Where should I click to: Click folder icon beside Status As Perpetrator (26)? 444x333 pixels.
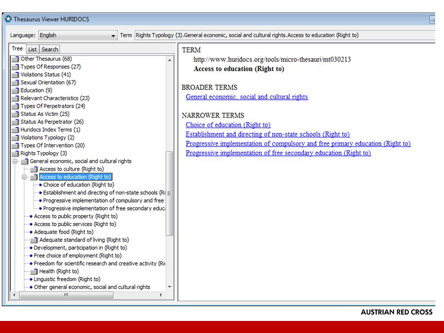15,122
